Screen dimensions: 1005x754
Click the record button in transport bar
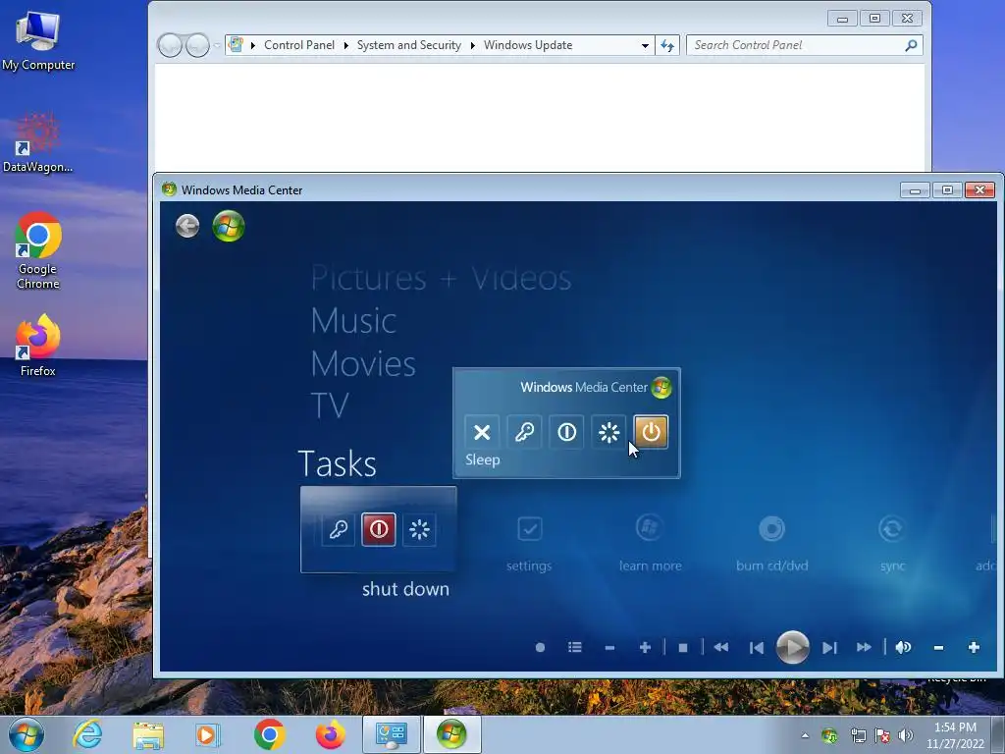[x=541, y=648]
